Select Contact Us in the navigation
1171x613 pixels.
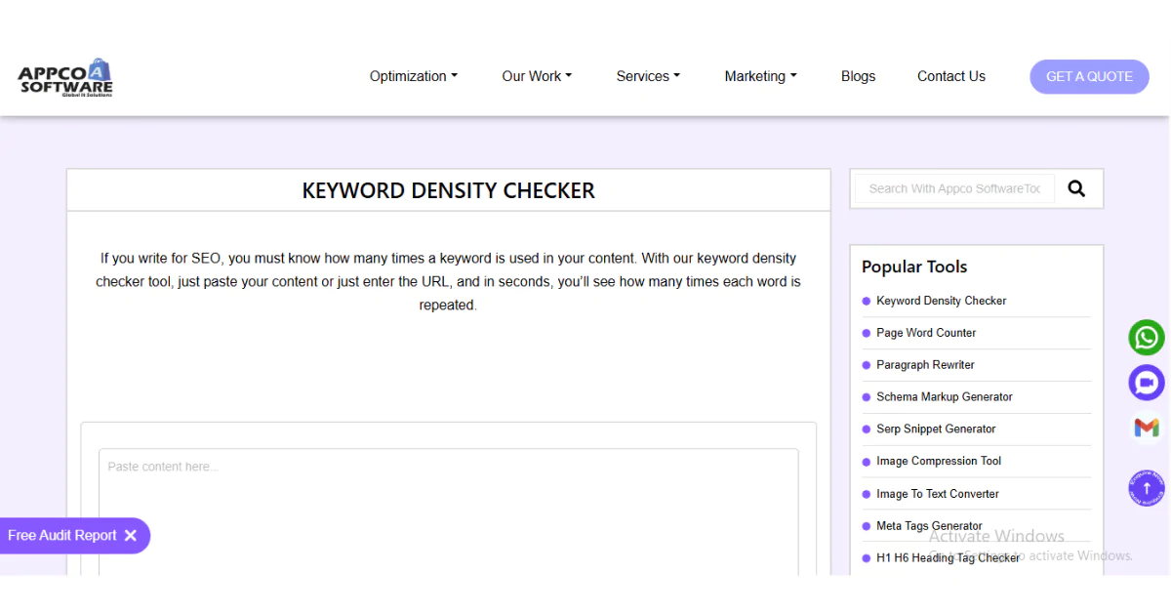(x=950, y=76)
